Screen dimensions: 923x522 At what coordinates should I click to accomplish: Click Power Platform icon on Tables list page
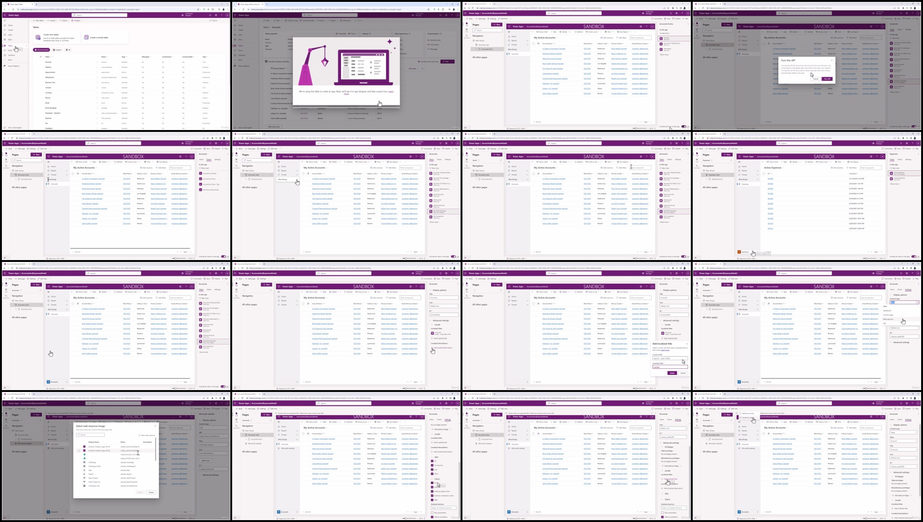[x=5, y=66]
